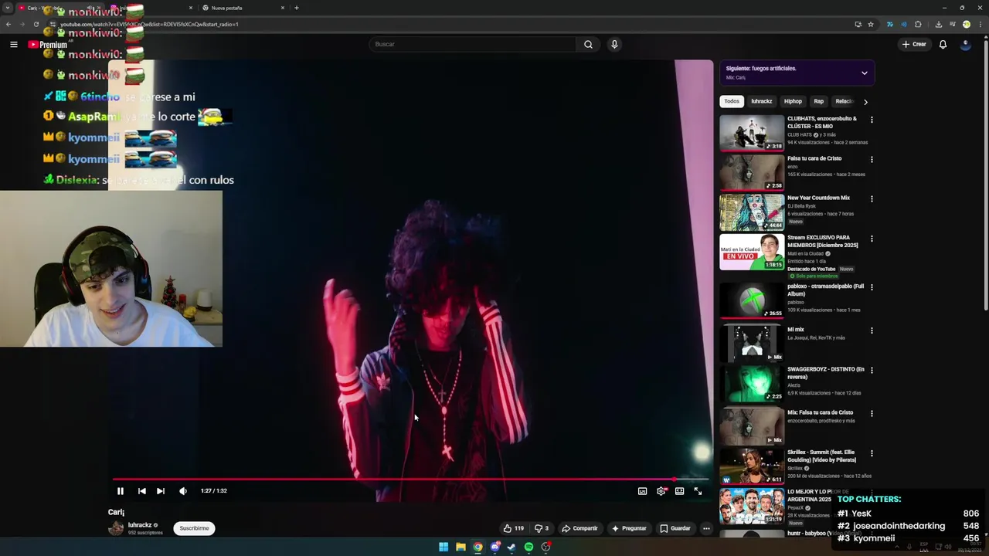Open Steam from taskbar
This screenshot has width=989, height=556.
[x=511, y=547]
